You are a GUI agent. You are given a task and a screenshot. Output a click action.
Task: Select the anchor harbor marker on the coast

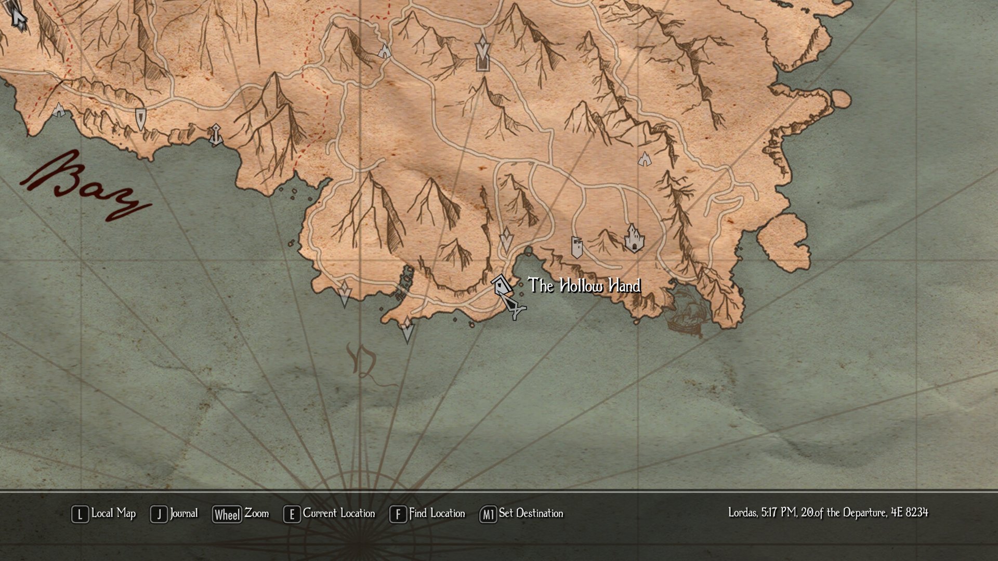coord(215,135)
